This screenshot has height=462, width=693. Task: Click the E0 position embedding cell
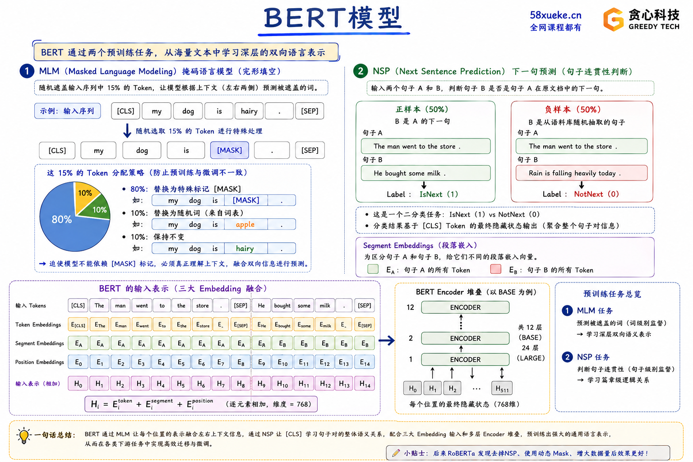coord(78,362)
